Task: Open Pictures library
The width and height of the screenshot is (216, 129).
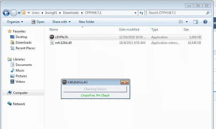Action: click(21, 76)
